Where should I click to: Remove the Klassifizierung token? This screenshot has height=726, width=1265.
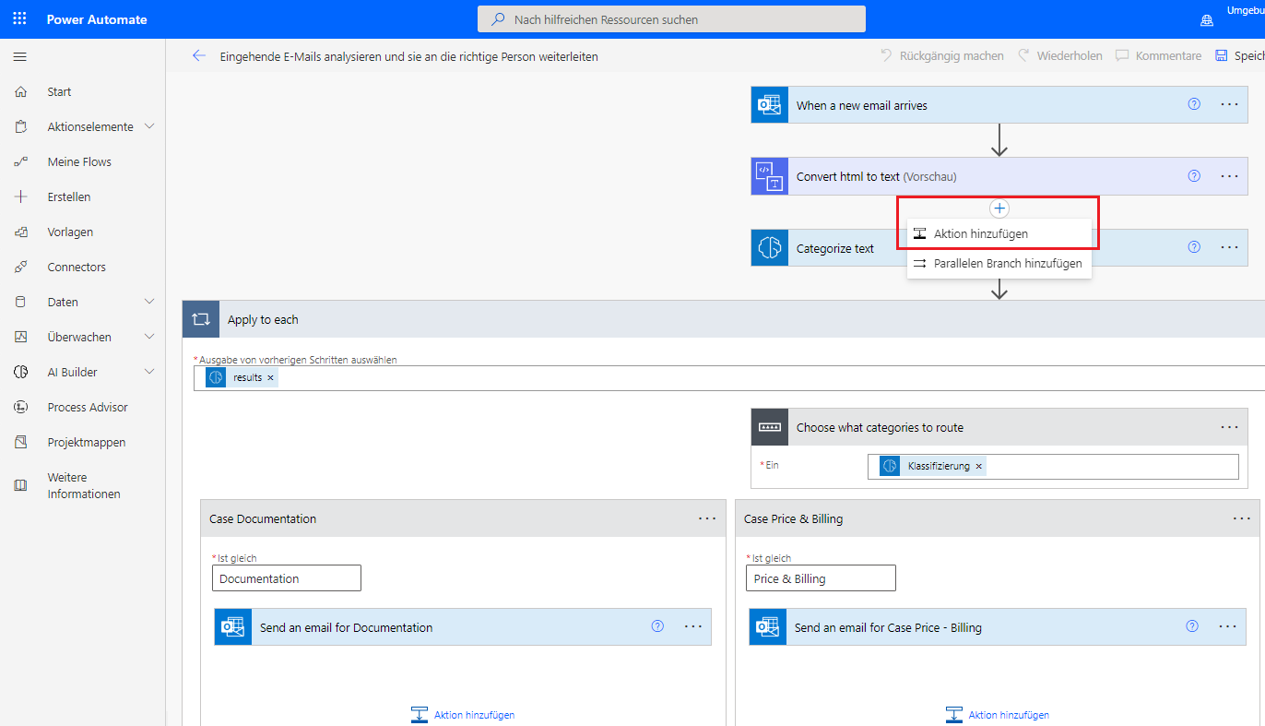click(x=978, y=467)
